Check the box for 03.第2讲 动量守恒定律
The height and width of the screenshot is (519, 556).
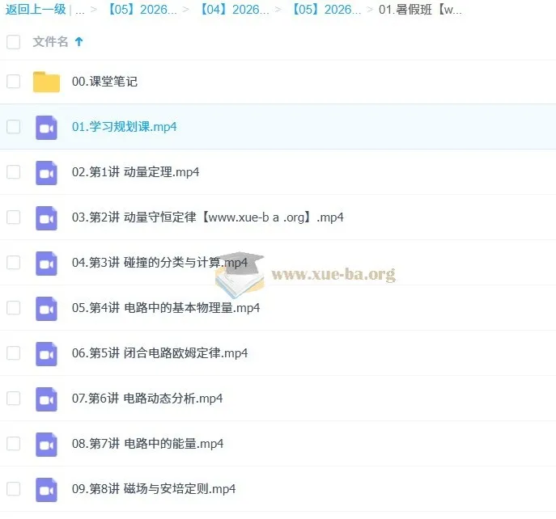pyautogui.click(x=14, y=217)
